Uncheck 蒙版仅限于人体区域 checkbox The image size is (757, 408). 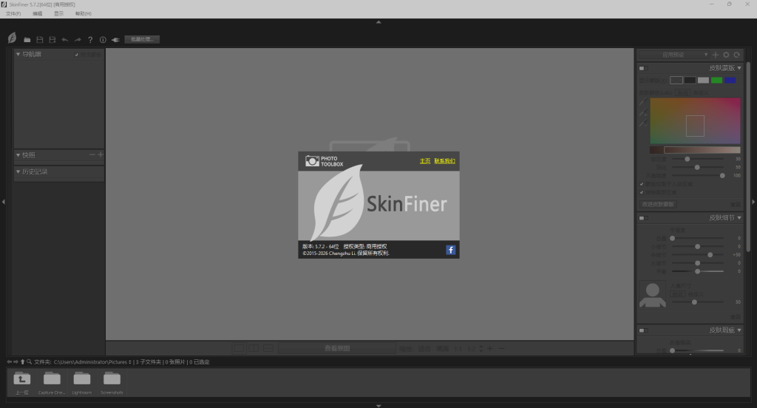click(642, 184)
